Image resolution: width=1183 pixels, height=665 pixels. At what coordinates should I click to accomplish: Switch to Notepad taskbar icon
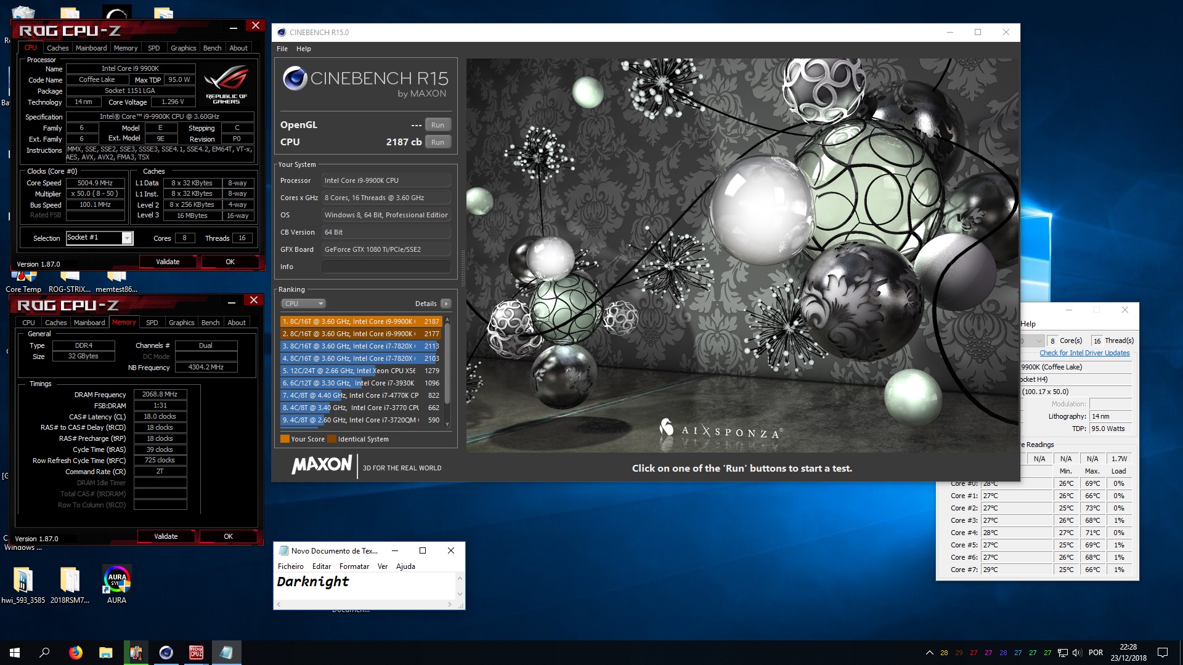(x=226, y=653)
